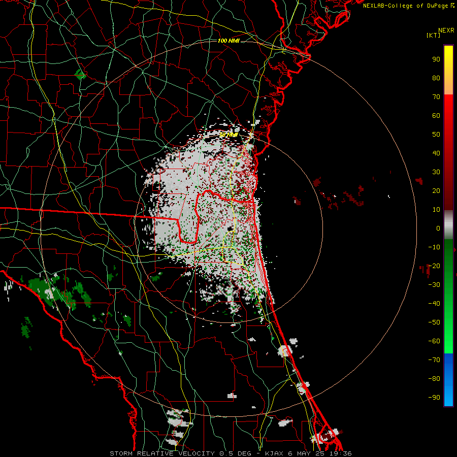
Task: Pick the blue segment of the color bar
Action: pyautogui.click(x=448, y=380)
